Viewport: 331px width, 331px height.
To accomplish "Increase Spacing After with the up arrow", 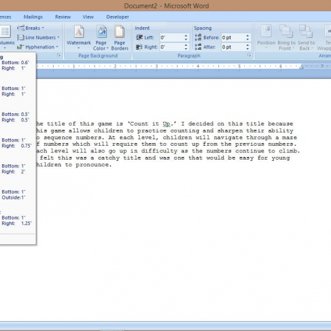I will 248,45.
